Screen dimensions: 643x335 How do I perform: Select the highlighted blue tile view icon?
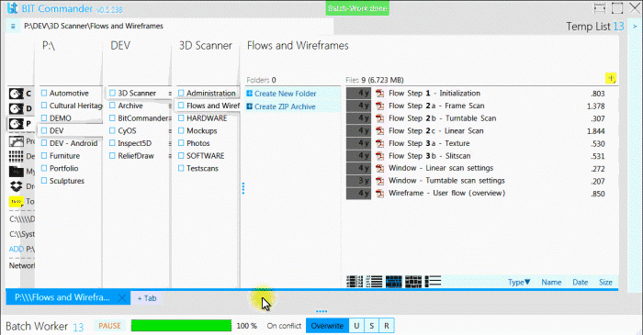[394, 282]
